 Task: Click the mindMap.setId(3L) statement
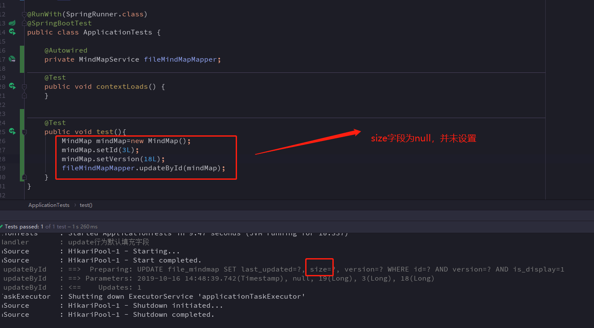pyautogui.click(x=100, y=150)
